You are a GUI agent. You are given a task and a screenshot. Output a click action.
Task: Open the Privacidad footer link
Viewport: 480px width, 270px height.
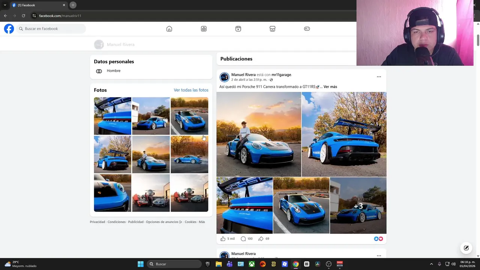click(x=97, y=222)
